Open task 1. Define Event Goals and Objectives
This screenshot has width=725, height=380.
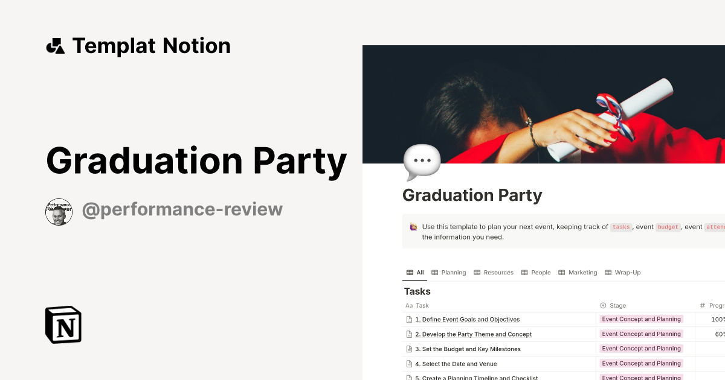click(467, 319)
